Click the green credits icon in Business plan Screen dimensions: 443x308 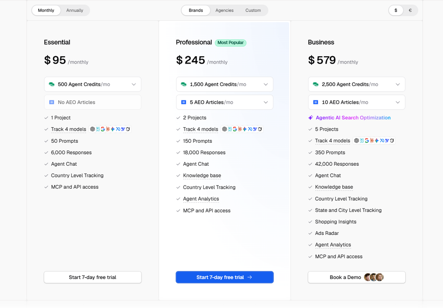point(315,84)
